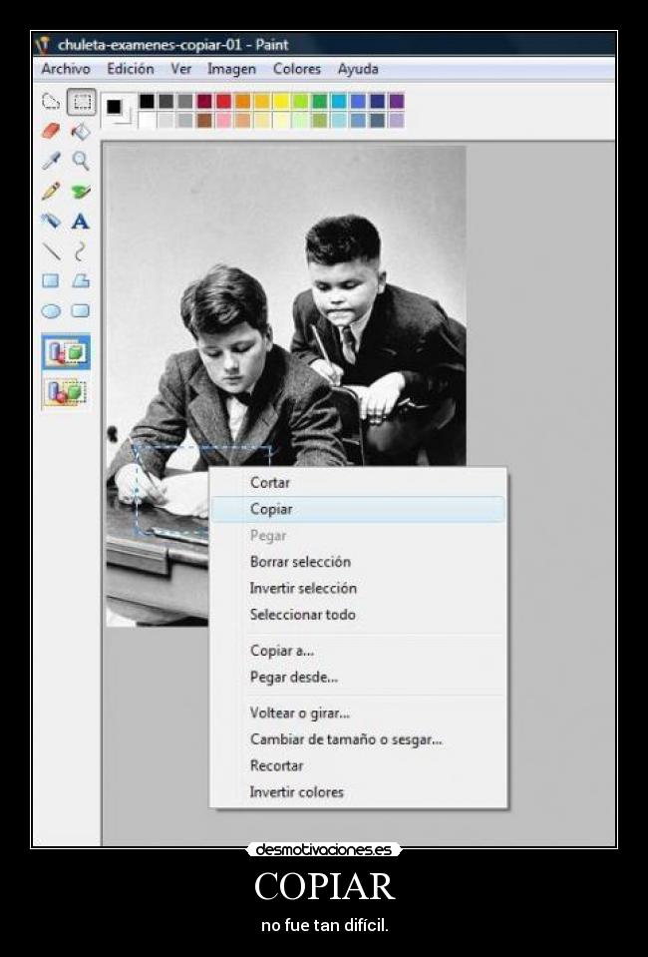
Task: Open the Colores menu
Action: point(297,69)
